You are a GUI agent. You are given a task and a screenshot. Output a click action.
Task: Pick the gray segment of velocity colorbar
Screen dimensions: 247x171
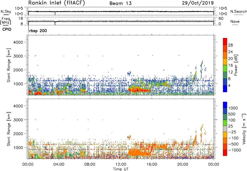pyautogui.click(x=225, y=129)
